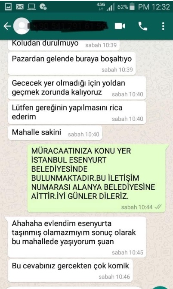Select the "Bu cevabınız gercekten çok komik" message
This screenshot has height=289, width=173.
point(71,270)
